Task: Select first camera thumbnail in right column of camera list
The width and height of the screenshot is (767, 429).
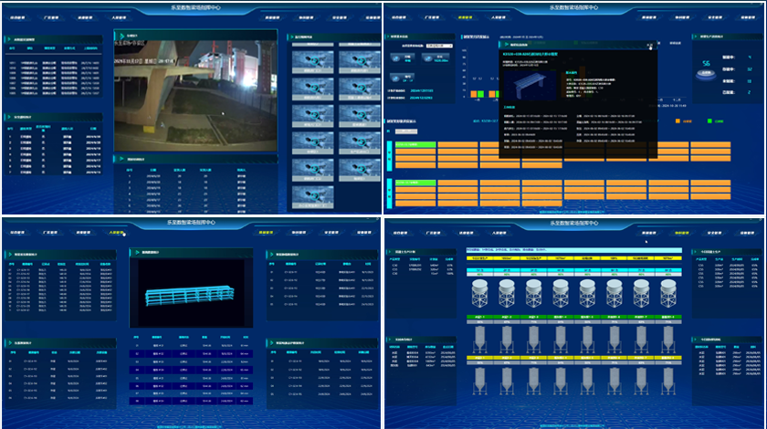Action: click(359, 62)
